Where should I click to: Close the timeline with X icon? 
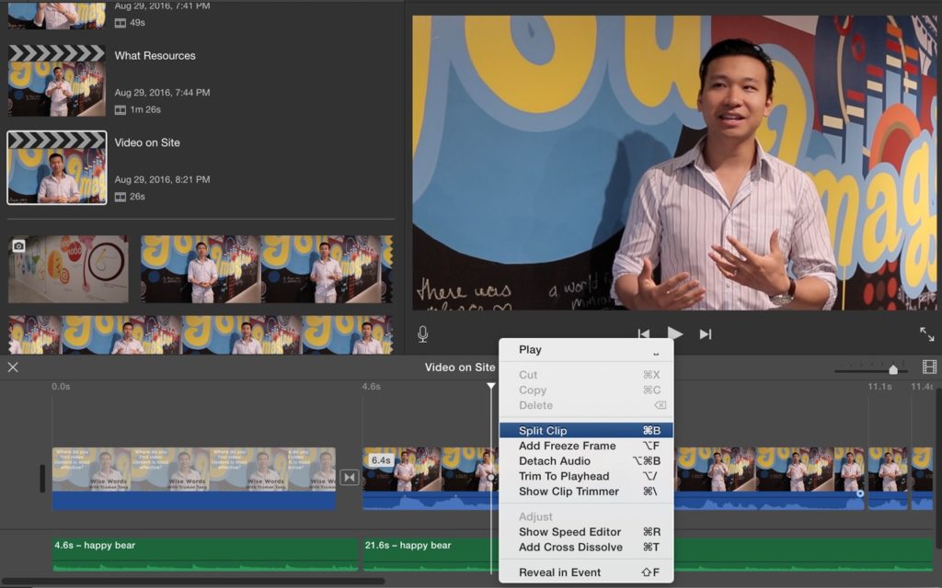click(x=13, y=367)
